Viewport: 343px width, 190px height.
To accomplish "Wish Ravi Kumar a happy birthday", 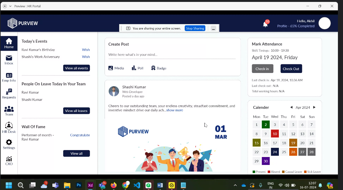I will click(86, 50).
